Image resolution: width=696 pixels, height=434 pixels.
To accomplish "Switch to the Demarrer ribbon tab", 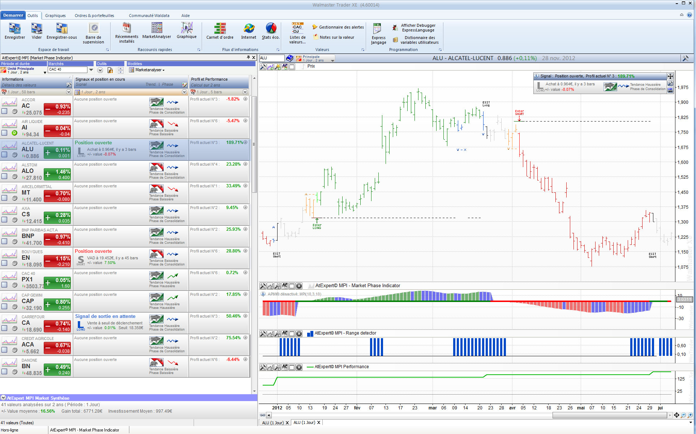I will [13, 15].
